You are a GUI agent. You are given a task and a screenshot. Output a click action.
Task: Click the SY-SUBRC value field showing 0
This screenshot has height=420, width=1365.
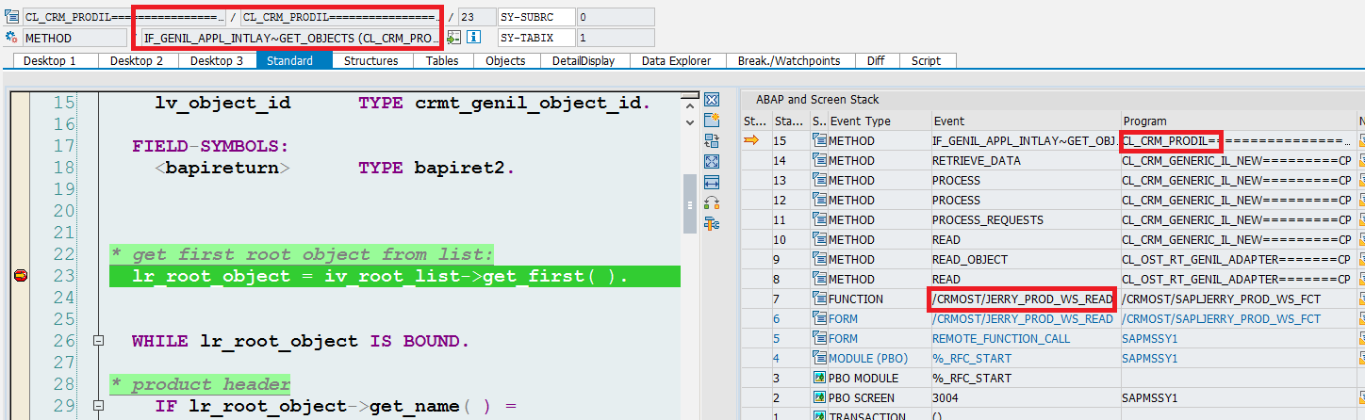point(616,17)
